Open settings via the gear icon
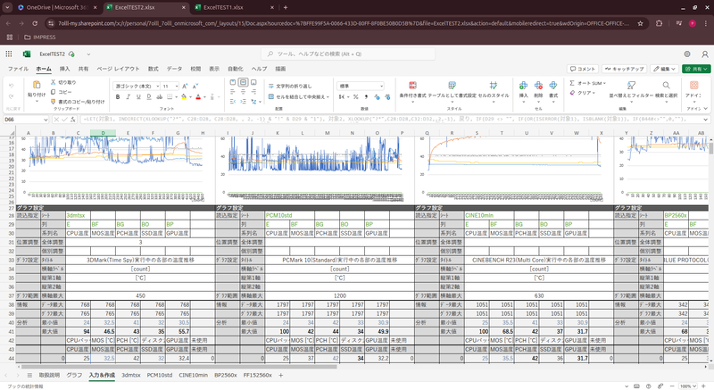Image resolution: width=714 pixels, height=390 pixels. click(x=687, y=54)
